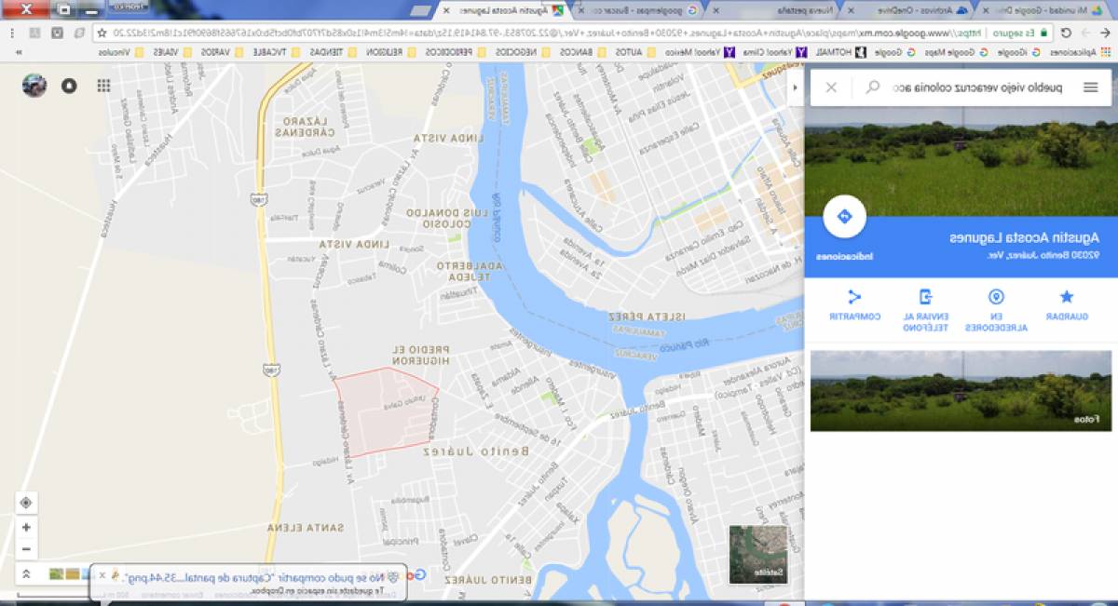Open the Google Maps hamburger menu

(1090, 88)
